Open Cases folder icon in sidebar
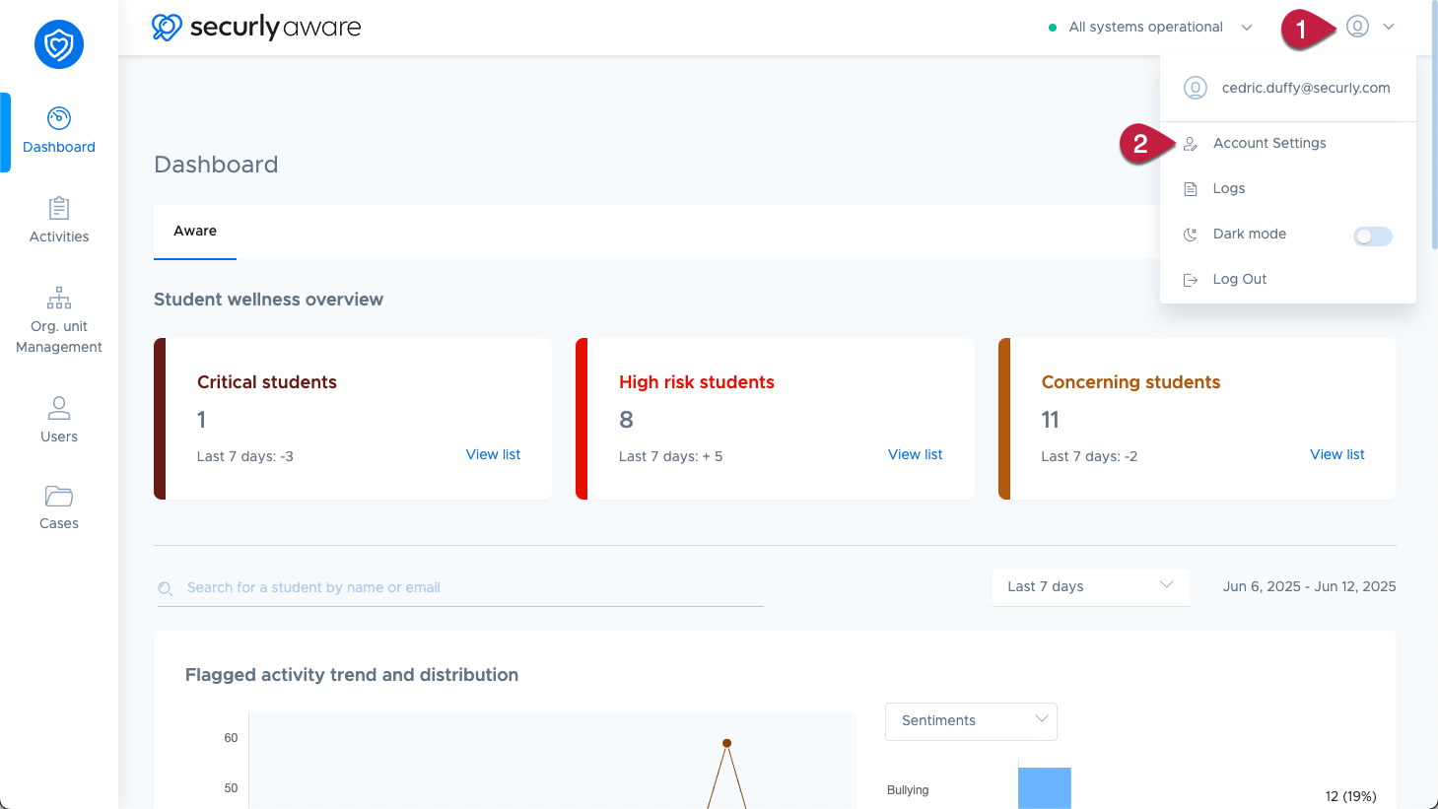 tap(59, 496)
